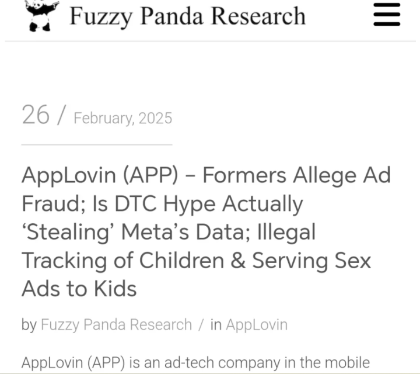The width and height of the screenshot is (420, 374).
Task: Click the Fuzzy Panda Research site title
Action: [x=187, y=16]
